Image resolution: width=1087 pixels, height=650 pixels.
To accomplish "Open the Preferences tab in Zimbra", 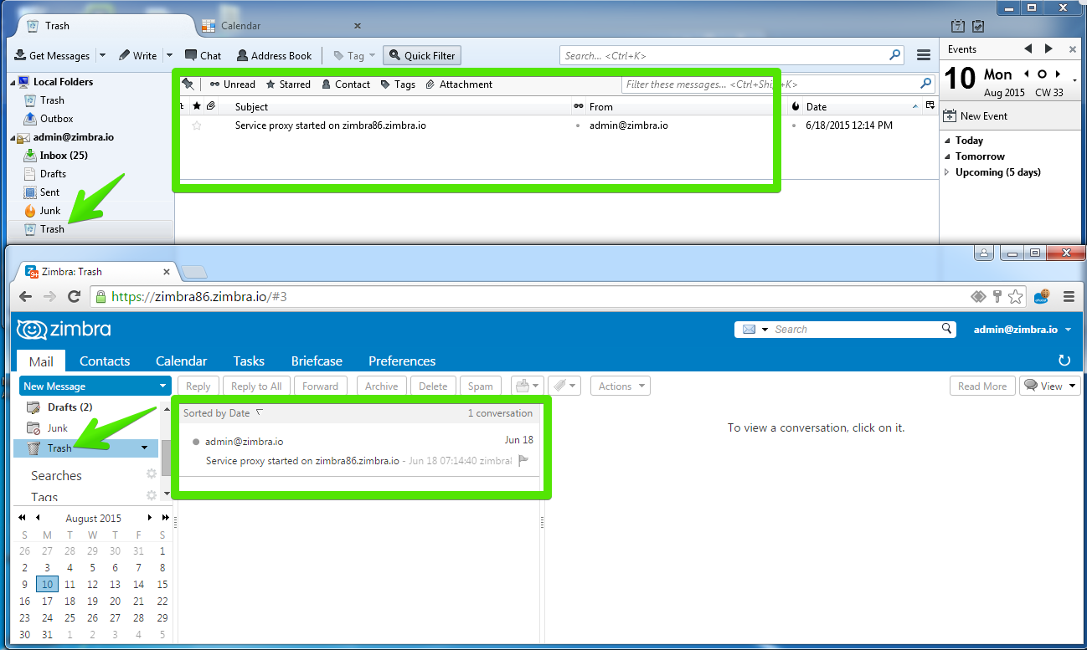I will (402, 361).
